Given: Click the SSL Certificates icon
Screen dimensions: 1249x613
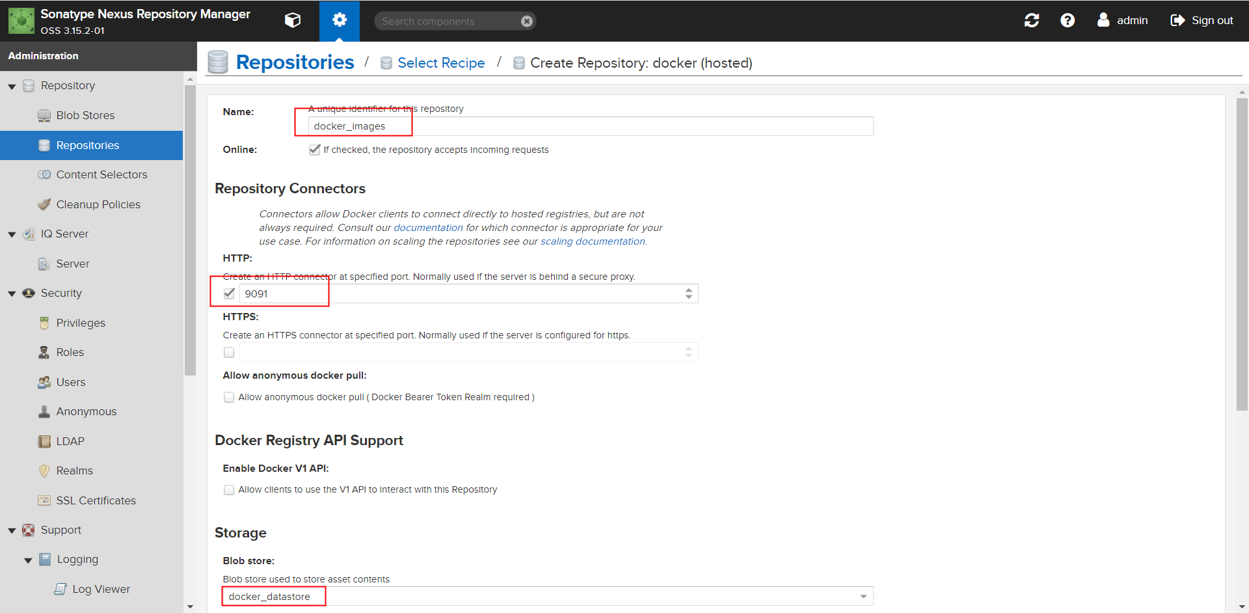Looking at the screenshot, I should tap(44, 500).
